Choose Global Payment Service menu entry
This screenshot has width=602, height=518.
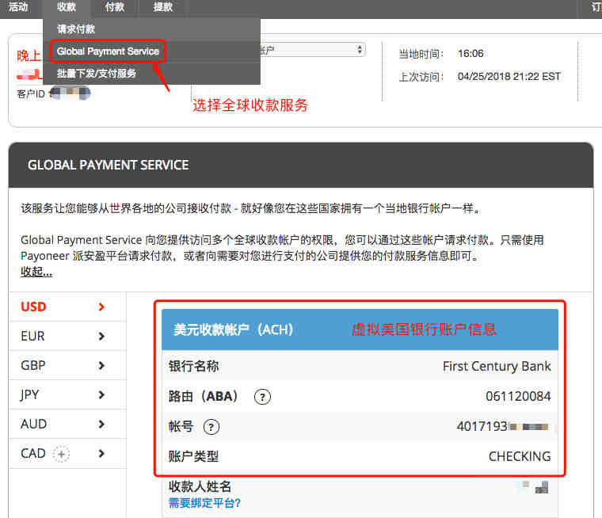[108, 51]
